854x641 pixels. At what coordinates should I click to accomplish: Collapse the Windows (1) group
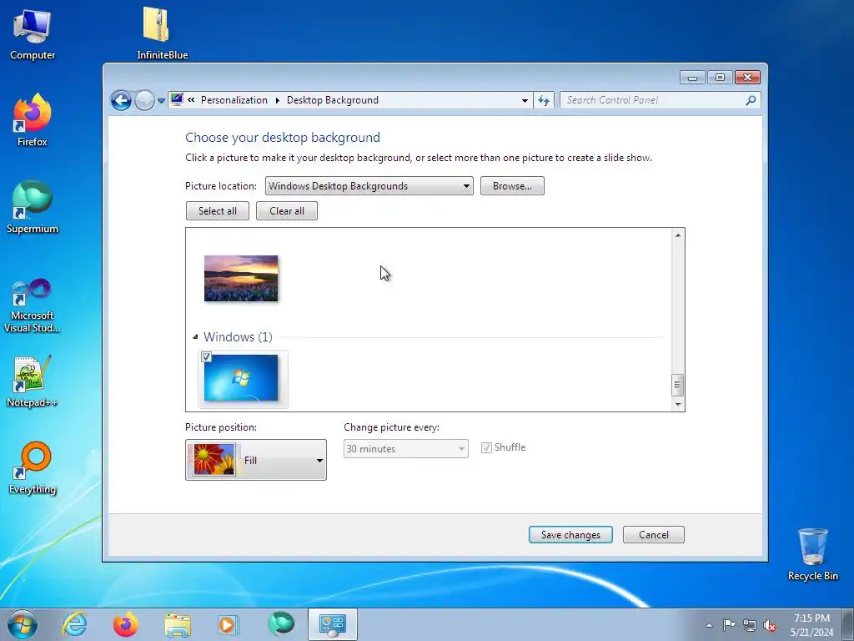pos(195,337)
